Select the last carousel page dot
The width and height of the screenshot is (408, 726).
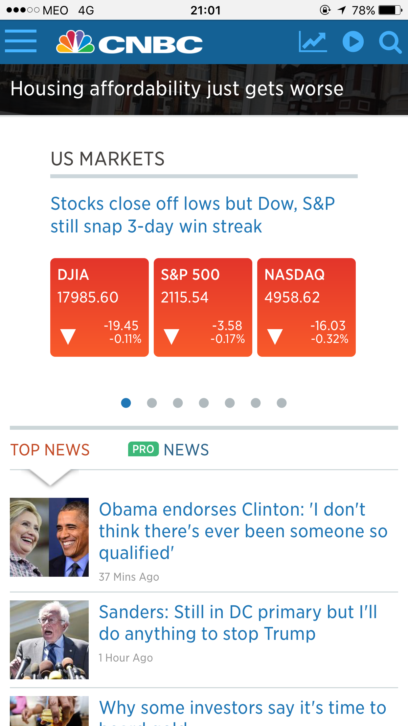pyautogui.click(x=282, y=403)
